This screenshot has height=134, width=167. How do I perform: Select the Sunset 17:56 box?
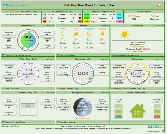tap(157, 74)
